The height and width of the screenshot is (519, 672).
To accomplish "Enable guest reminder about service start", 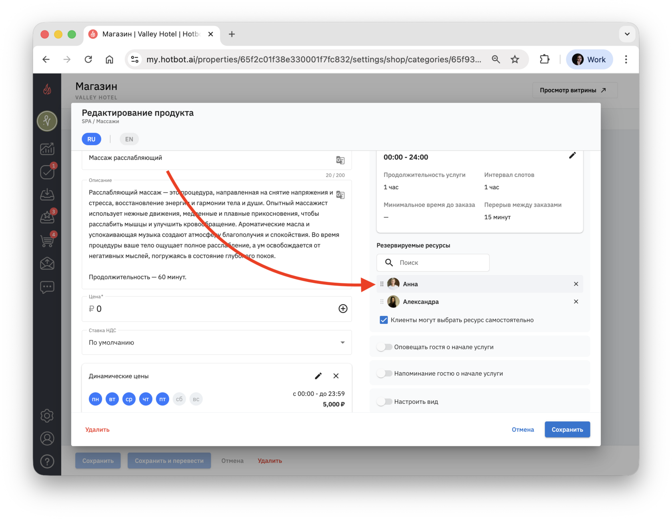I will click(384, 373).
